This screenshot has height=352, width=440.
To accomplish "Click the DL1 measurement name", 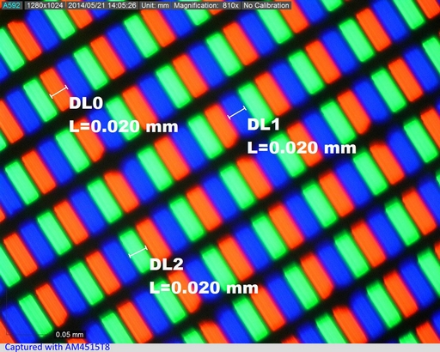I will [263, 124].
